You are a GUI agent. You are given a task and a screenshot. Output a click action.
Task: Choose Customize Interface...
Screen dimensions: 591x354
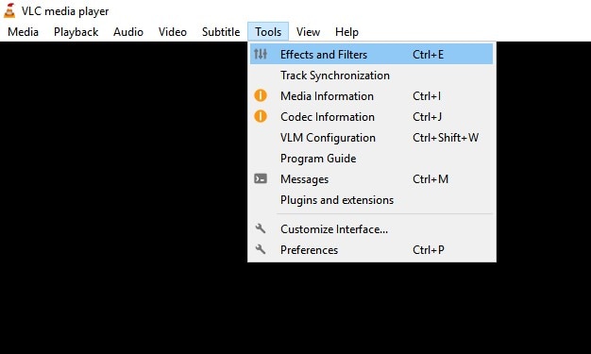point(371,228)
